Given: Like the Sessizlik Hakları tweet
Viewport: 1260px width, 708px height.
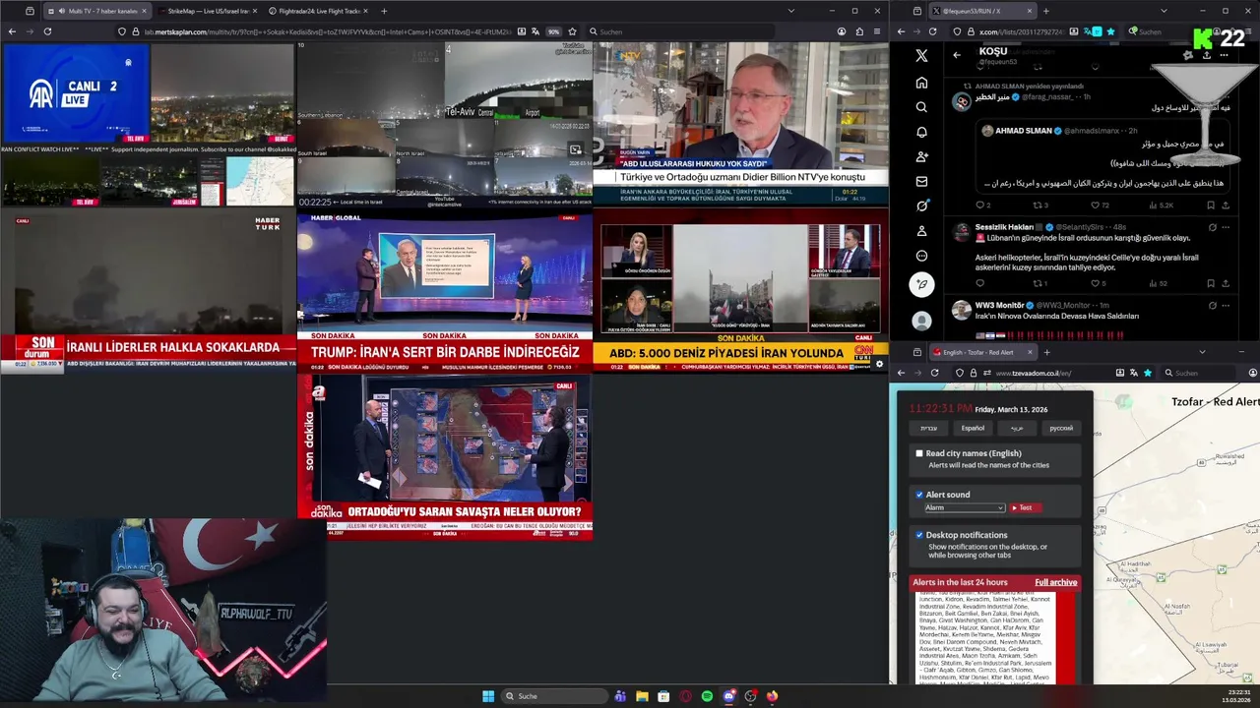Looking at the screenshot, I should [x=1096, y=283].
